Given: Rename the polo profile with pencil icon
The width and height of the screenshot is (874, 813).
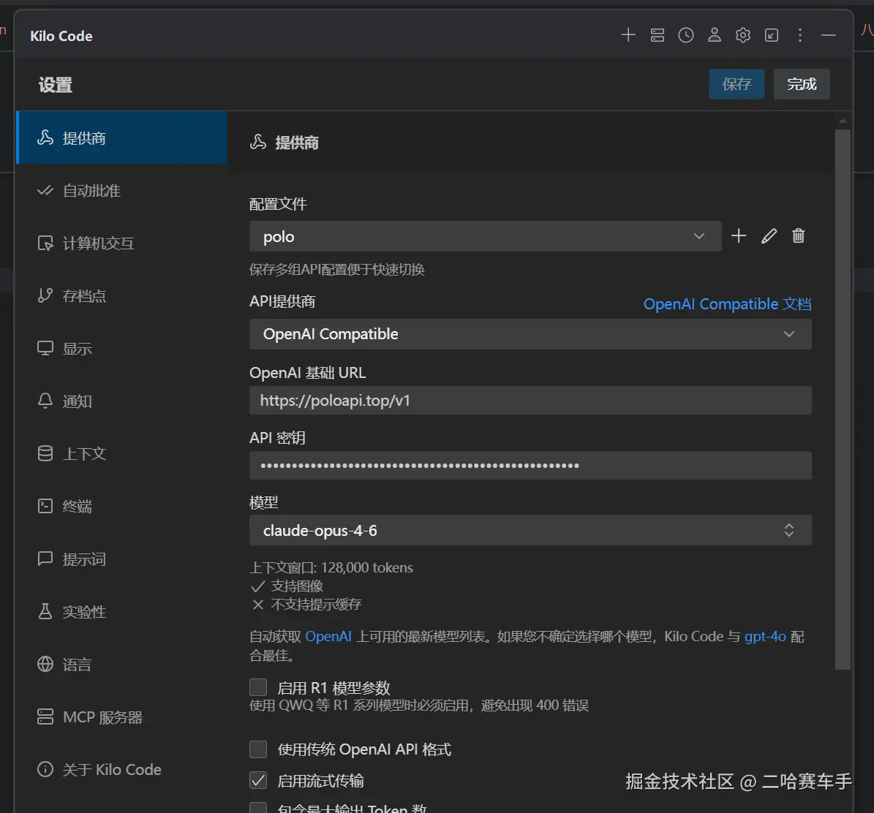Looking at the screenshot, I should click(x=769, y=235).
